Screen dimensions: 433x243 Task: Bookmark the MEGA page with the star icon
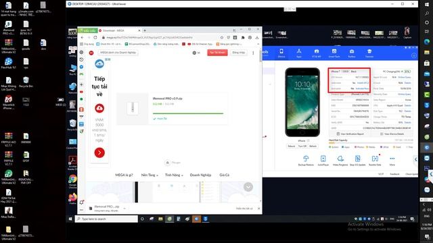(x=221, y=38)
